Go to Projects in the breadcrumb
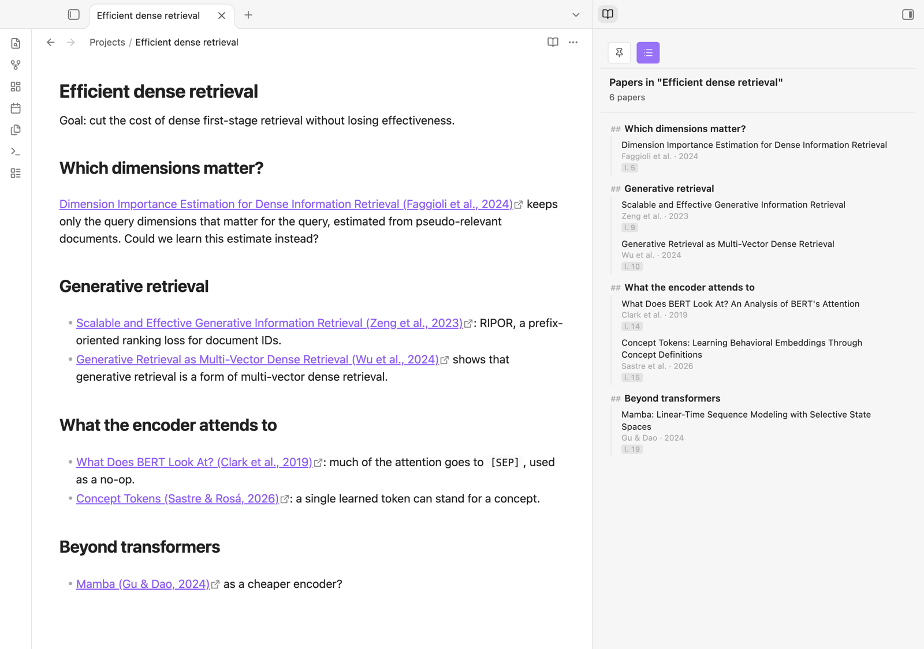This screenshot has width=924, height=649. pos(107,42)
